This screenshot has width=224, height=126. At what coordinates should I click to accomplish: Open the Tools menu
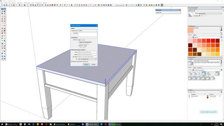pos(27,3)
